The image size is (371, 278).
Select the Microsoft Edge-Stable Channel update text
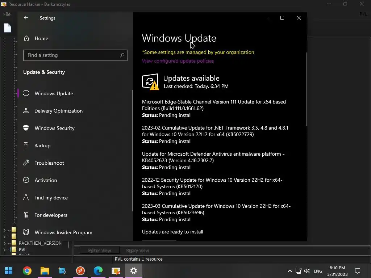click(214, 105)
